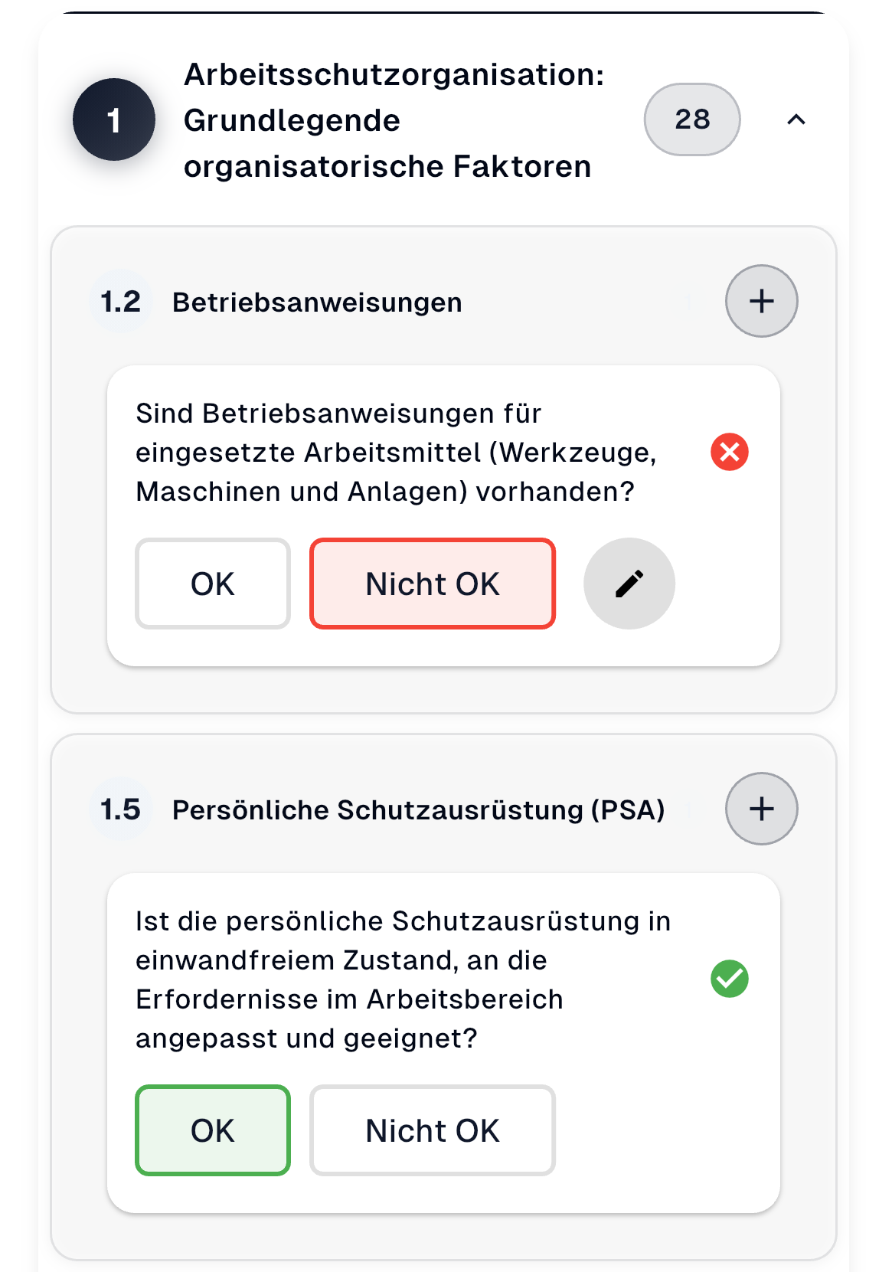Select the '1.5' section number badge
The width and height of the screenshot is (892, 1272).
click(120, 809)
